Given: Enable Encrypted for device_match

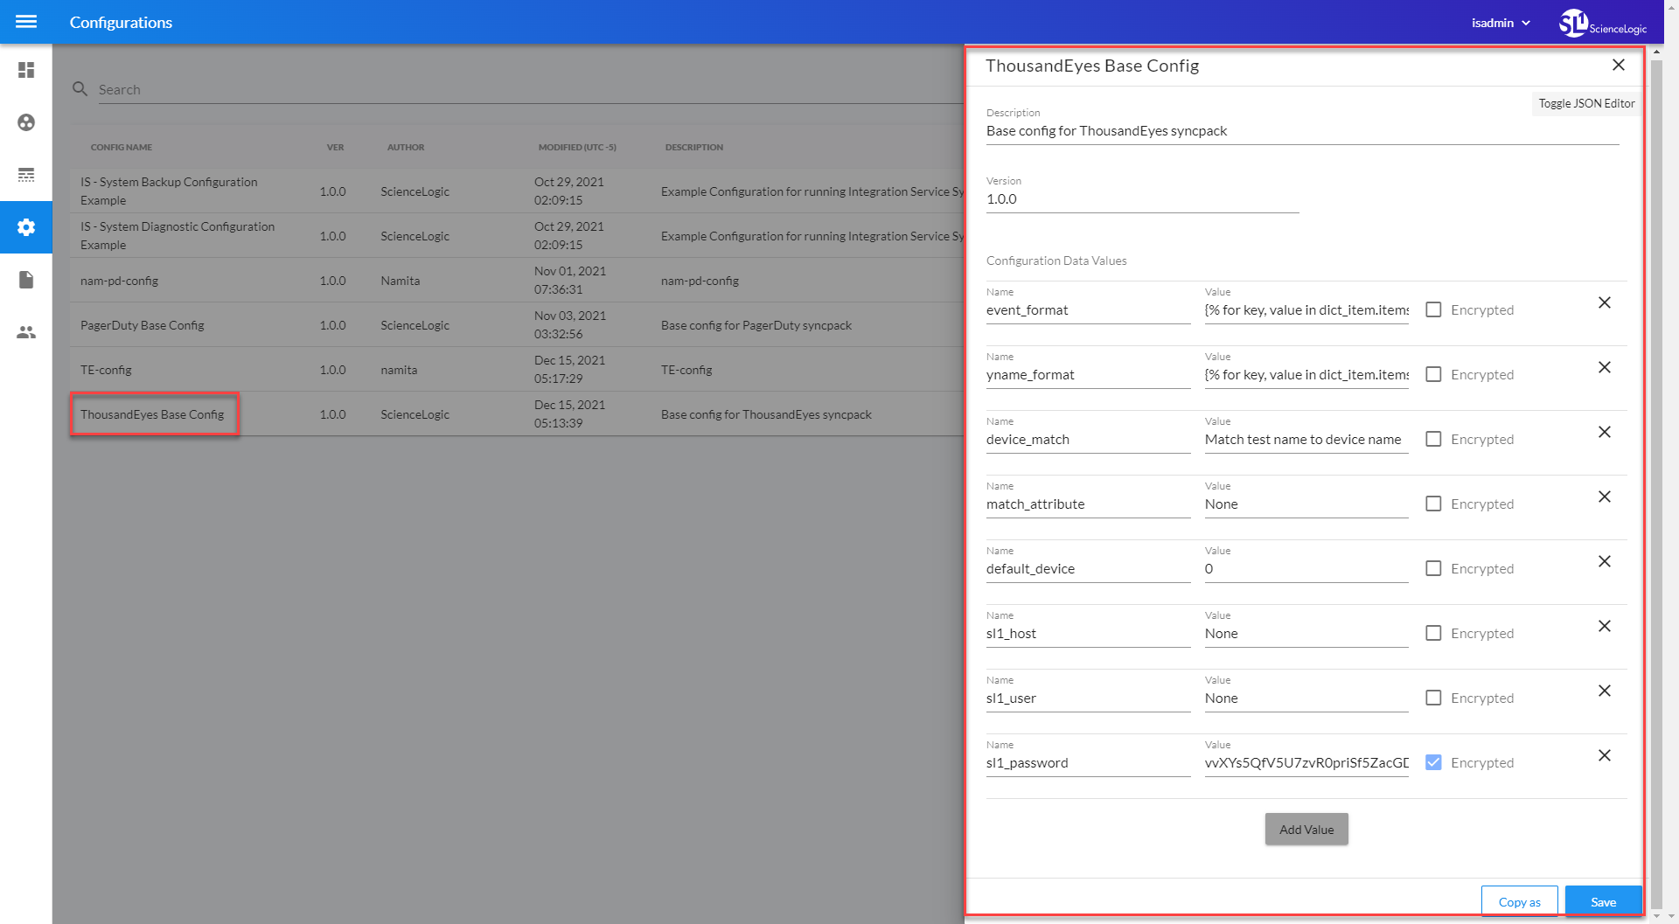Looking at the screenshot, I should coord(1433,439).
